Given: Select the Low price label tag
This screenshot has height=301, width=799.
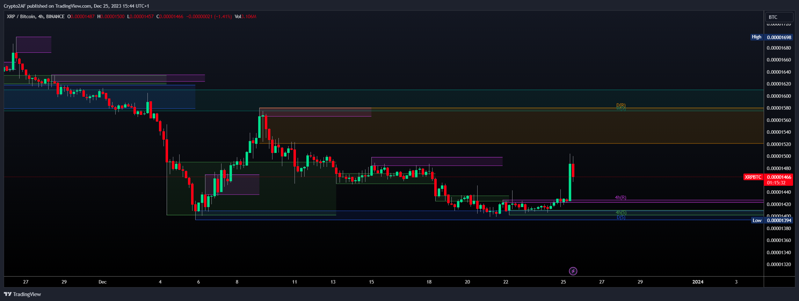Looking at the screenshot, I should pos(757,220).
